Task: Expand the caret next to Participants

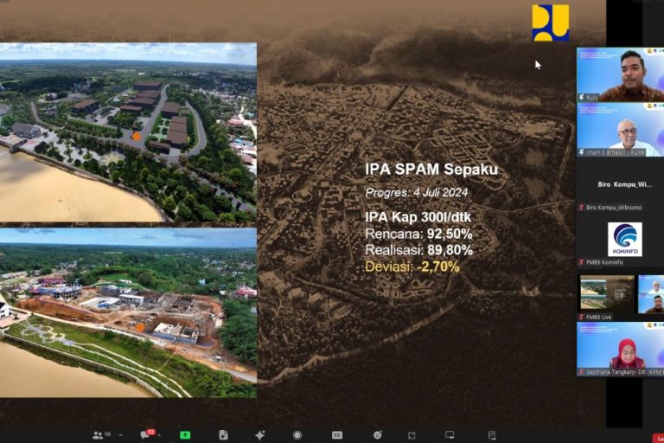Action: click(x=120, y=434)
